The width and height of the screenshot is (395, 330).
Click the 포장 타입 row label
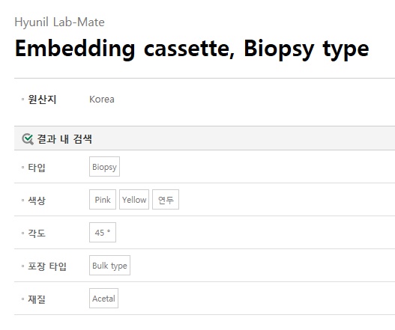tap(47, 266)
